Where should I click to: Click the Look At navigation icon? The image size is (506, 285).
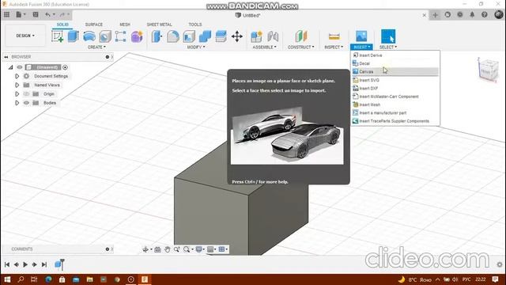(x=157, y=249)
